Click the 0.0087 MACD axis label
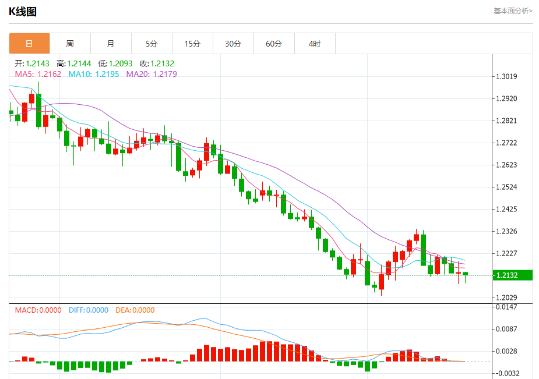539x379 pixels. coord(506,329)
